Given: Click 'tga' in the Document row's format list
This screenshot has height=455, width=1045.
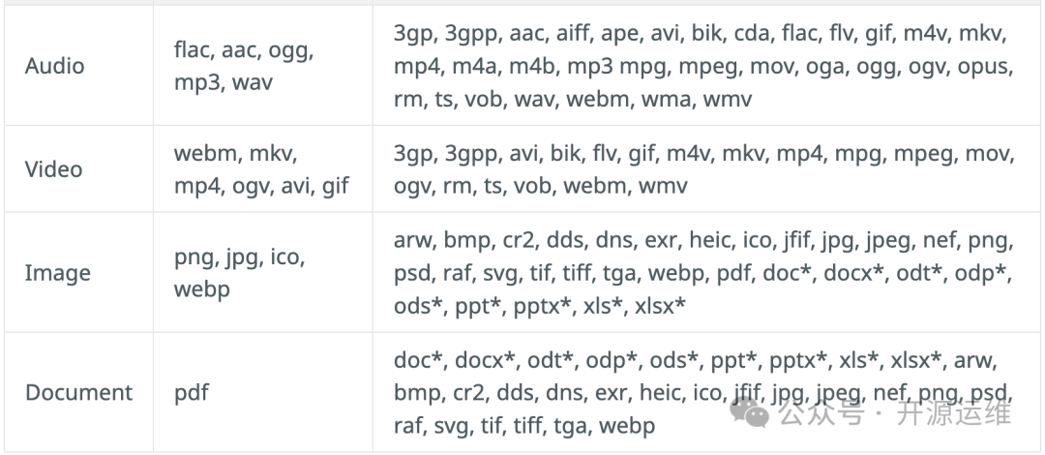Looking at the screenshot, I should click(571, 424).
